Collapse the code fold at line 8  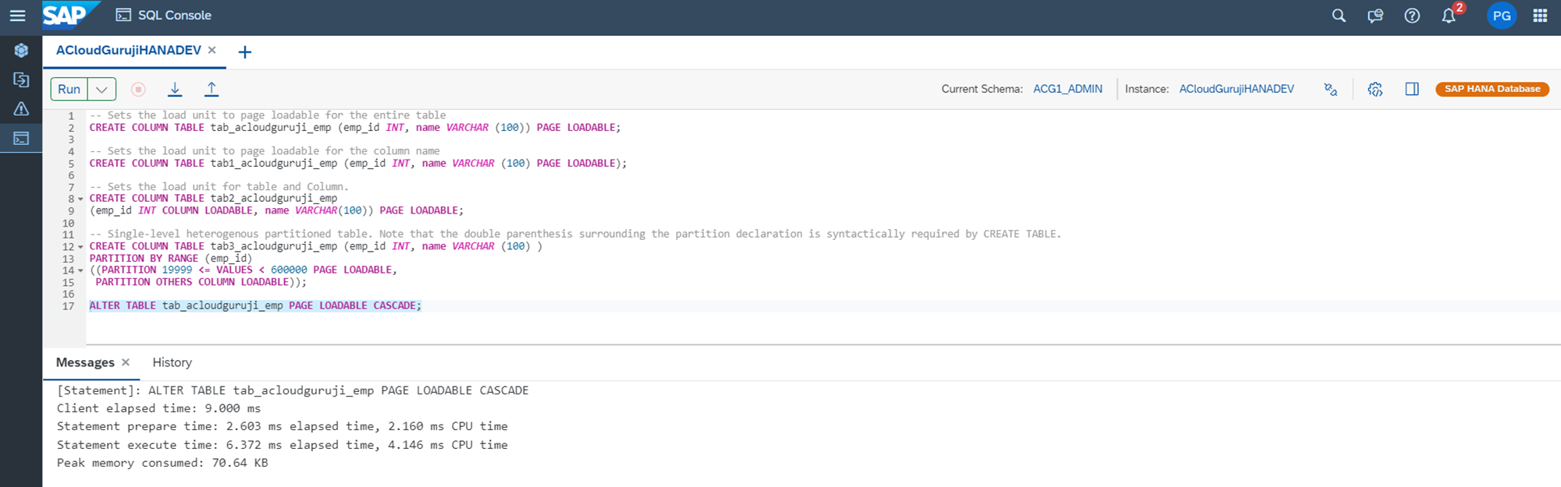80,199
